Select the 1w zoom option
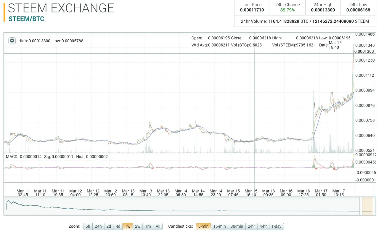379x233 pixels. coord(128,226)
